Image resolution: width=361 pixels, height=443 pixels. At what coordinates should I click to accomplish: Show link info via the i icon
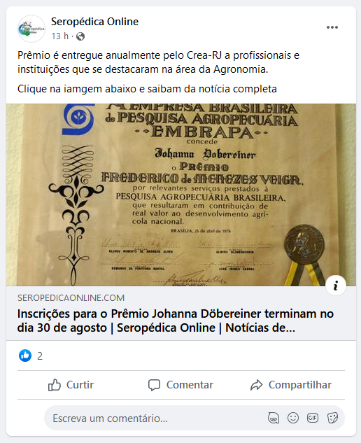pyautogui.click(x=336, y=286)
